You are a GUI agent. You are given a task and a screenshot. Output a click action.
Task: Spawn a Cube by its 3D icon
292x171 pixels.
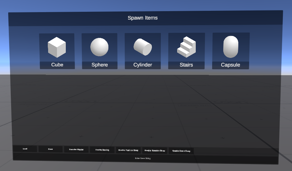click(57, 47)
